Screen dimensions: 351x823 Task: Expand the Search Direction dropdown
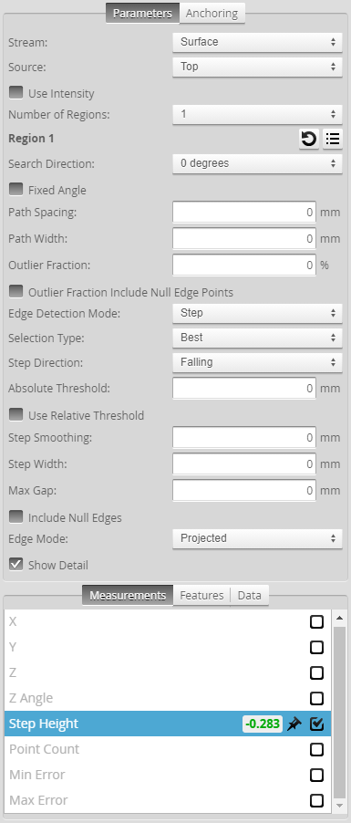(x=257, y=163)
